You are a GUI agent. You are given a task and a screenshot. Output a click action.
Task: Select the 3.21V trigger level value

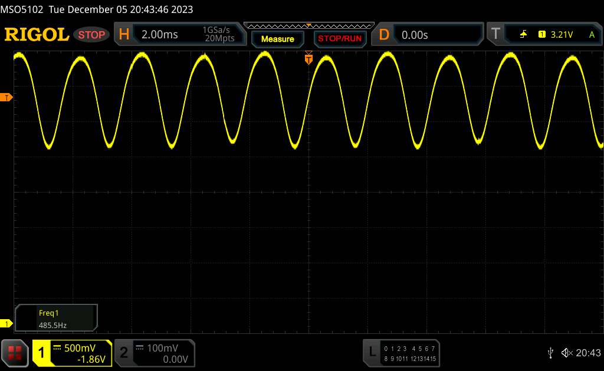point(562,35)
